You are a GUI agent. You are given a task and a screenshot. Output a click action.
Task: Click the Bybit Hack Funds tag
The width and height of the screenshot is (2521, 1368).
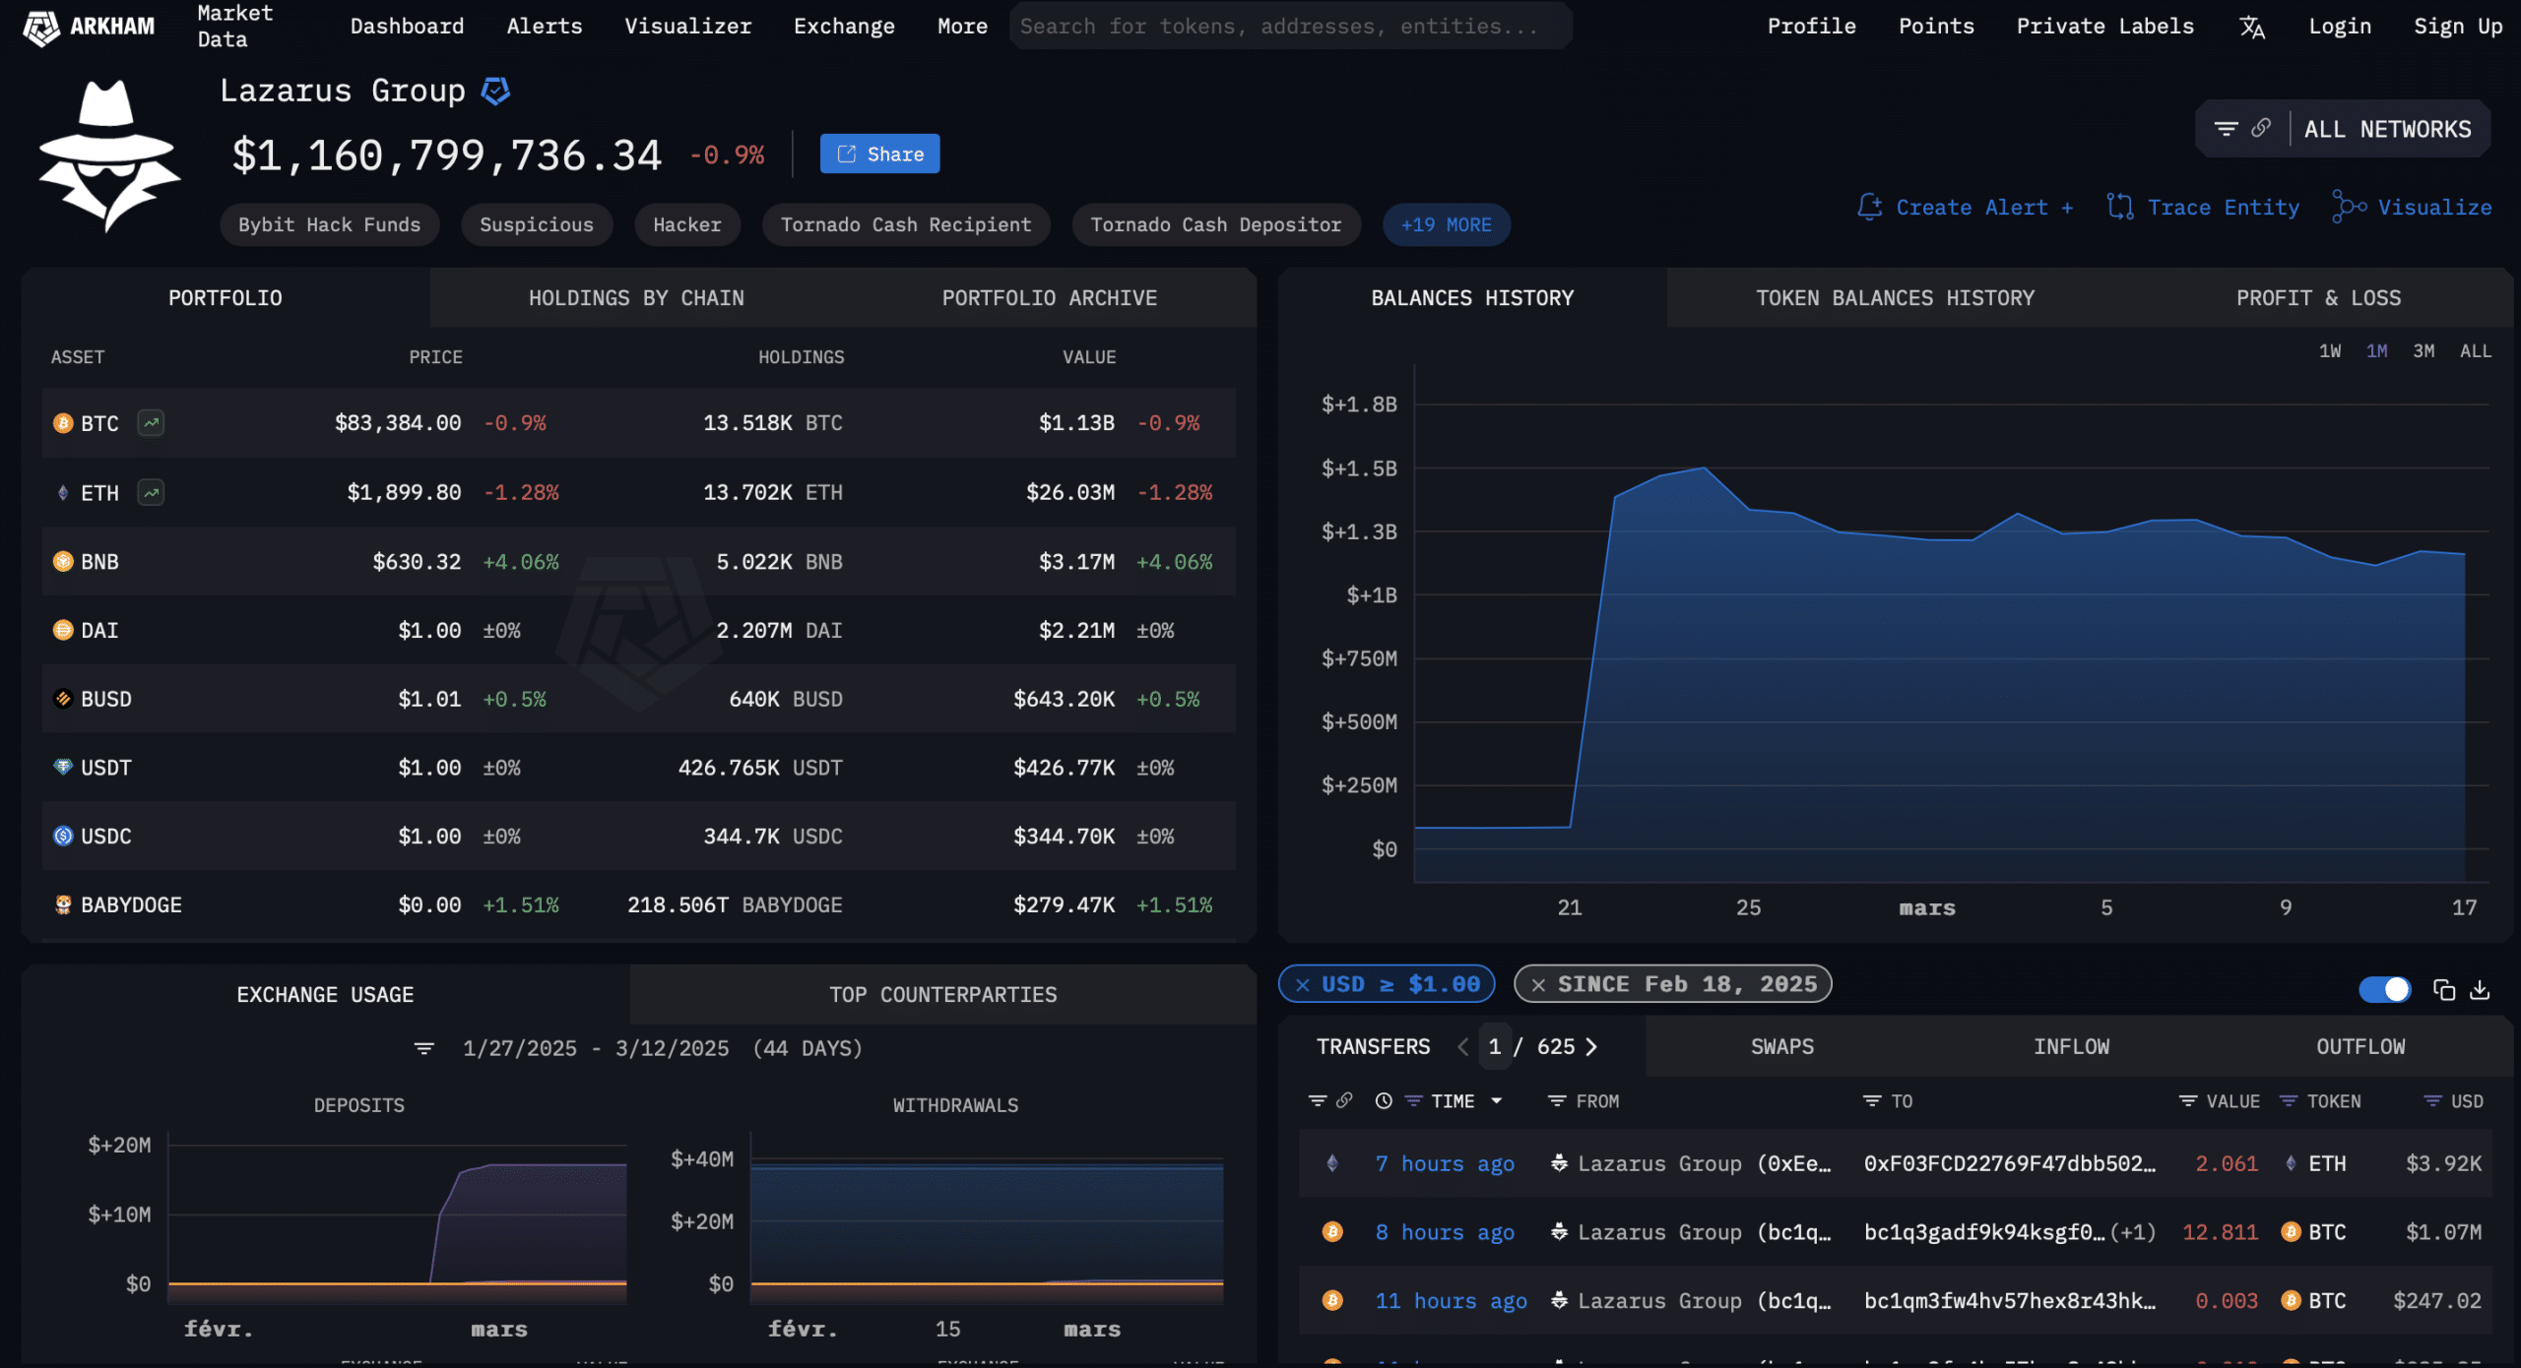(329, 225)
